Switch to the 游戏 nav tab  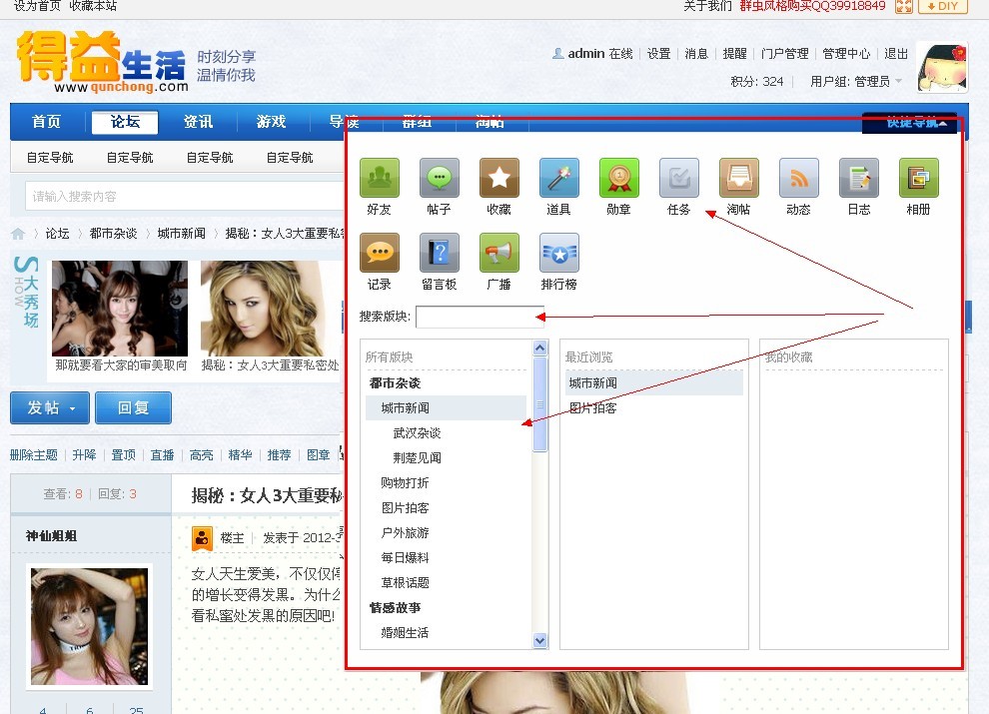[271, 121]
